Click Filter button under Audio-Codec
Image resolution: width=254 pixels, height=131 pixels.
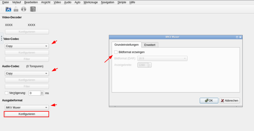[27, 86]
